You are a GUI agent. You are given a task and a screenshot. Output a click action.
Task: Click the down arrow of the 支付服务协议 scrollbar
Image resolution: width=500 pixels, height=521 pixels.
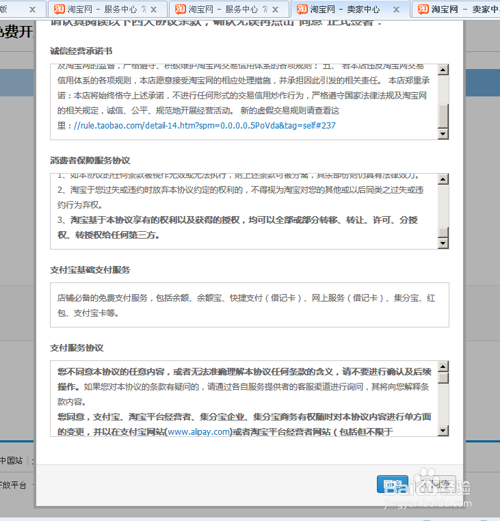pyautogui.click(x=443, y=431)
